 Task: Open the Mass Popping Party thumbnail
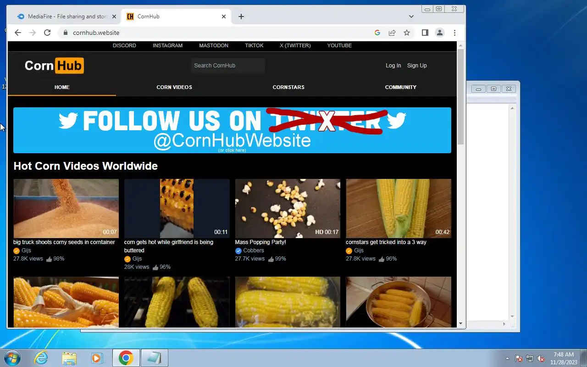click(x=288, y=208)
